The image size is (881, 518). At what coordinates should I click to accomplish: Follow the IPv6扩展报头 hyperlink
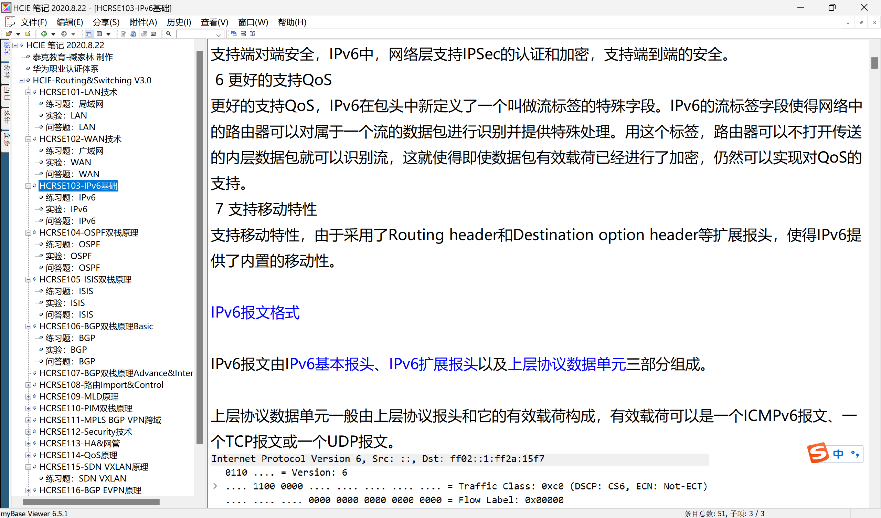[x=433, y=364]
